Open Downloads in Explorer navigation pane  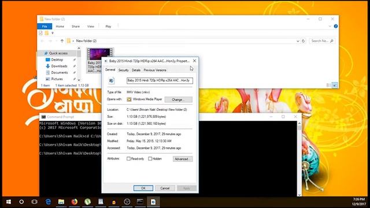(59, 66)
